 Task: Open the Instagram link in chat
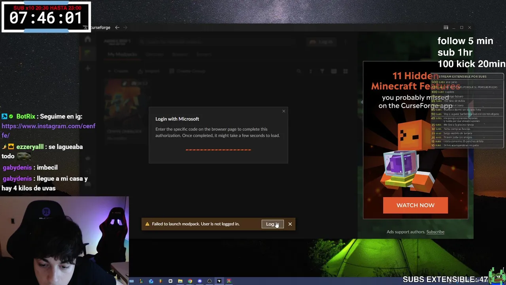click(x=48, y=131)
